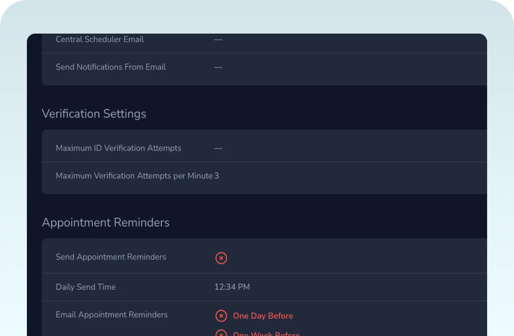Image resolution: width=514 pixels, height=336 pixels.
Task: Click the value 3 for verification attempts per minute
Action: pyautogui.click(x=217, y=176)
